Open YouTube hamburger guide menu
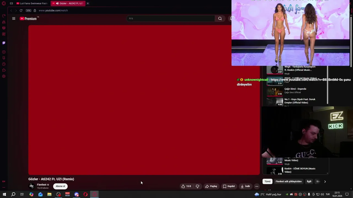This screenshot has height=198, width=353. point(14,18)
